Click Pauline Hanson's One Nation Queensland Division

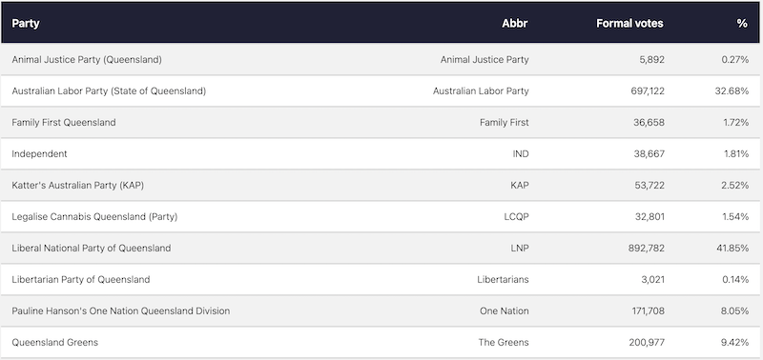coord(121,310)
